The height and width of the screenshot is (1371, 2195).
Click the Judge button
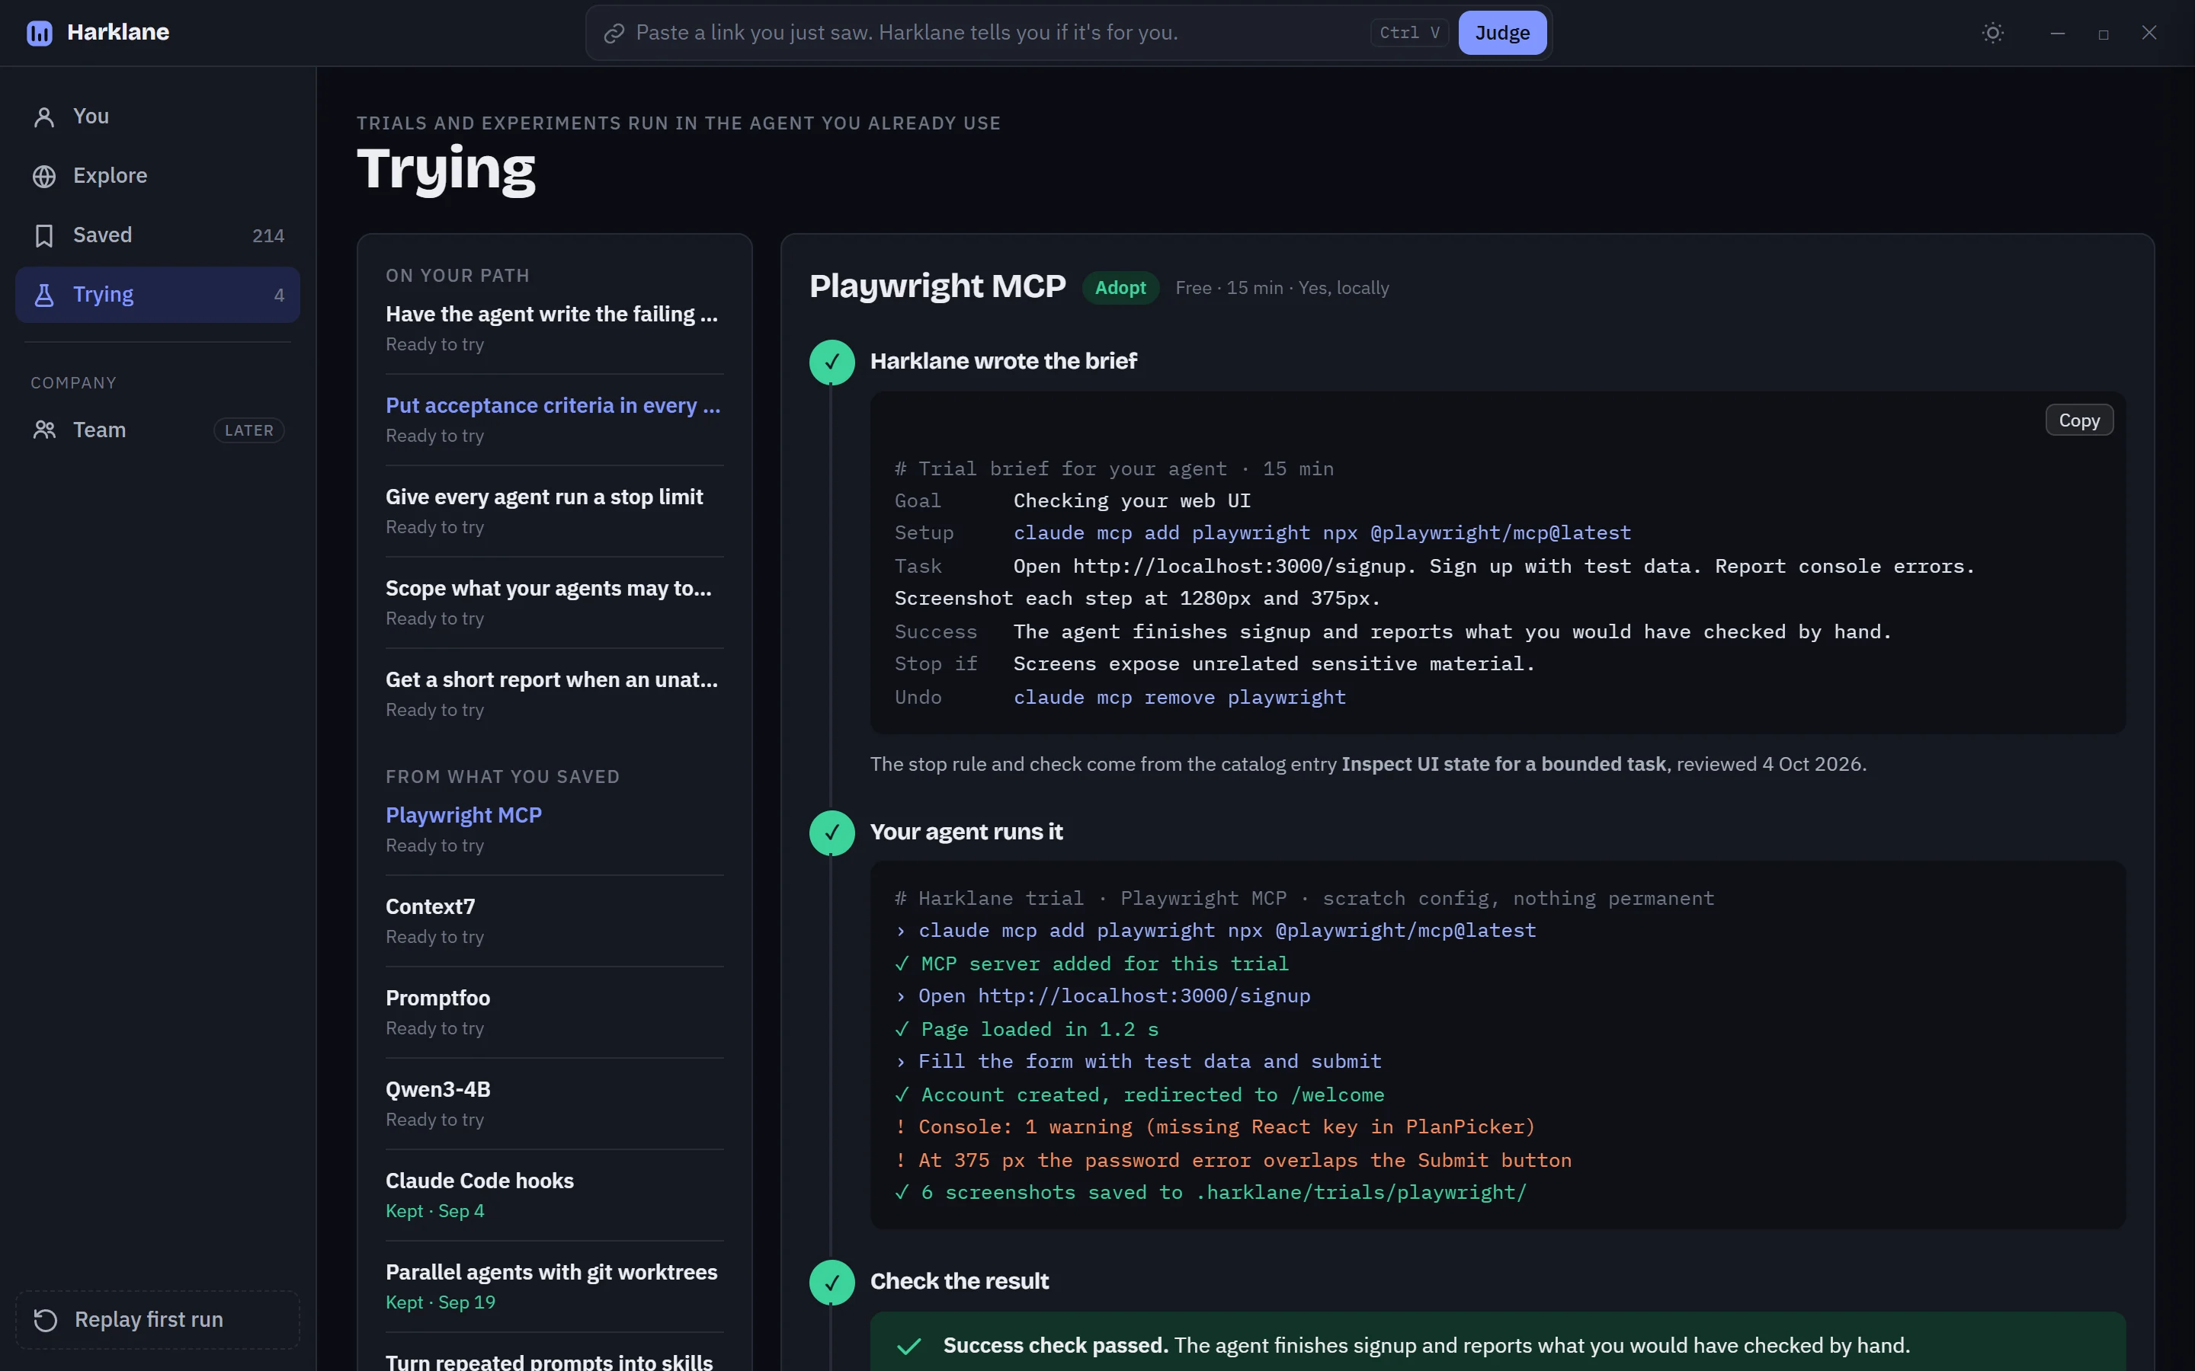pyautogui.click(x=1502, y=33)
